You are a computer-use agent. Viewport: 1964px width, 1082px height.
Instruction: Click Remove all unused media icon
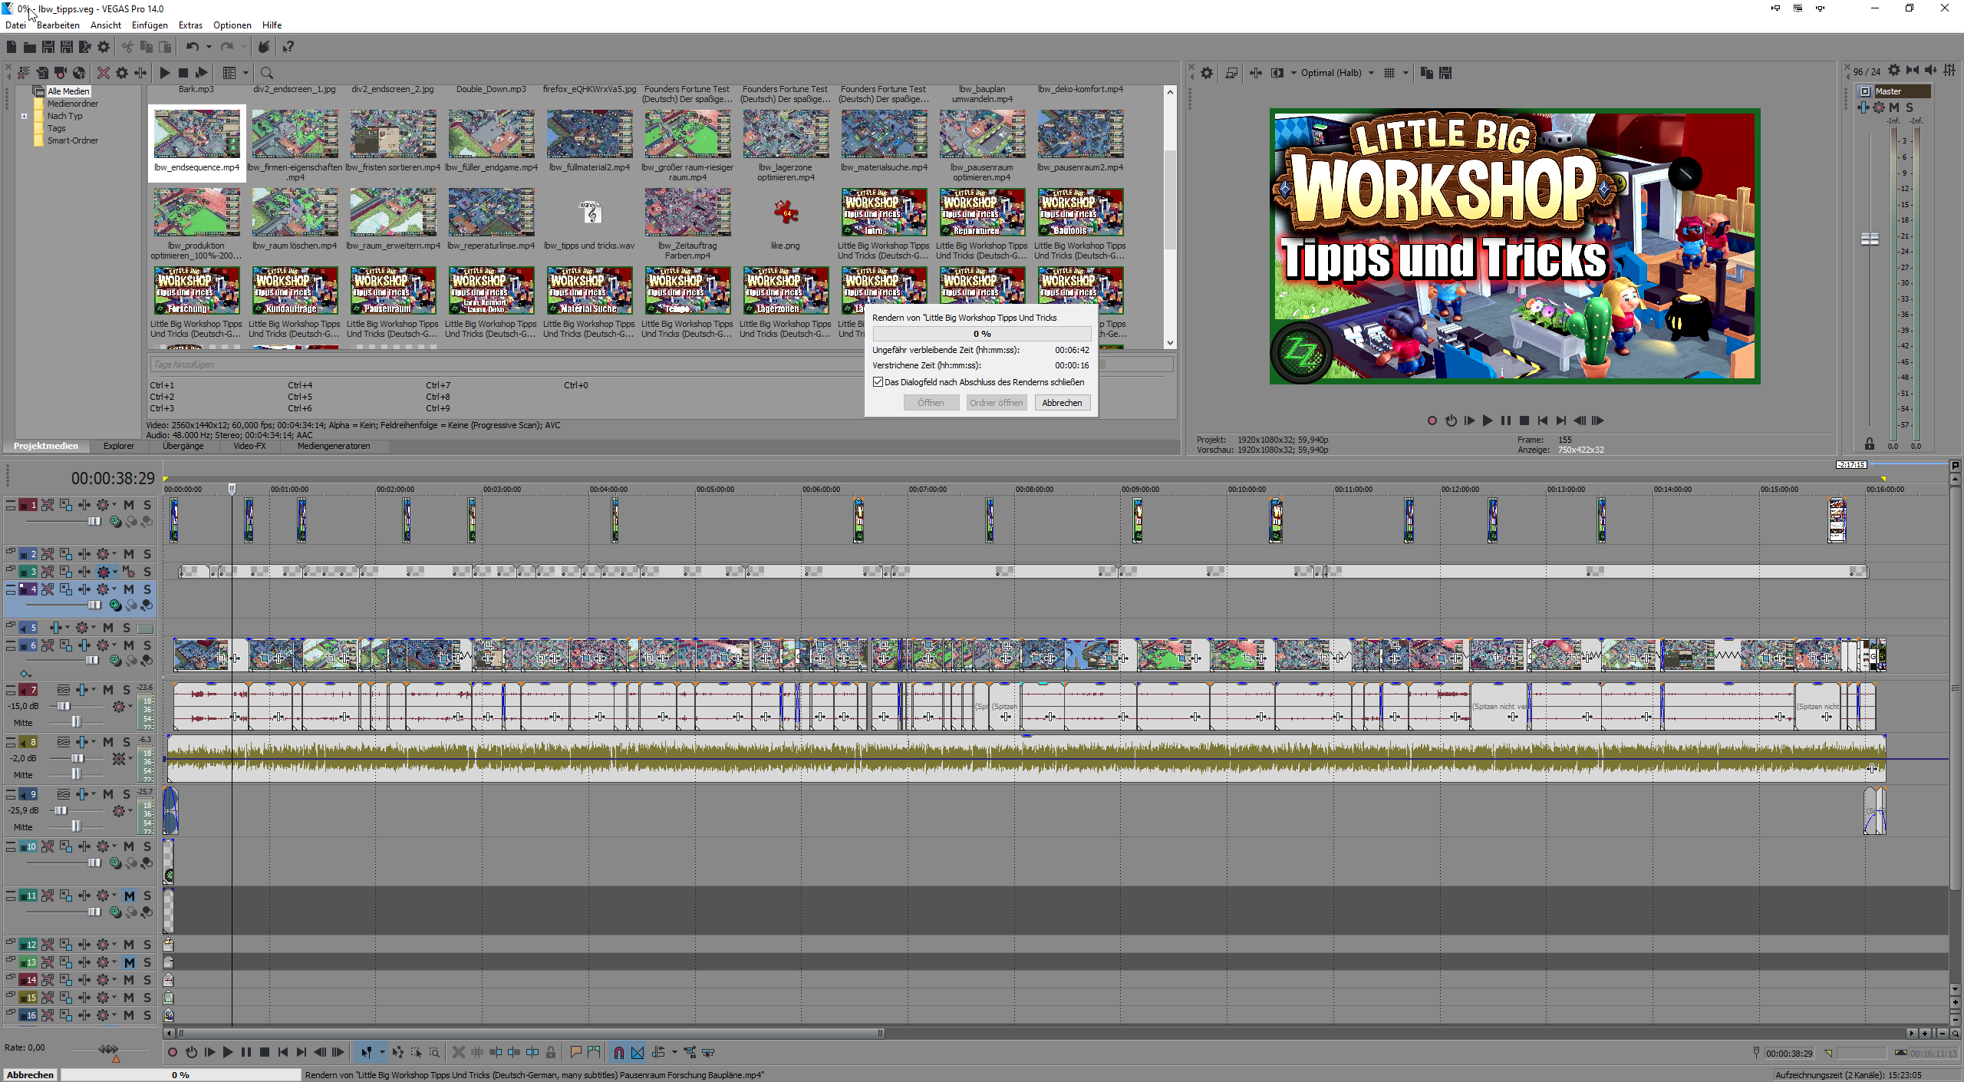tap(24, 73)
